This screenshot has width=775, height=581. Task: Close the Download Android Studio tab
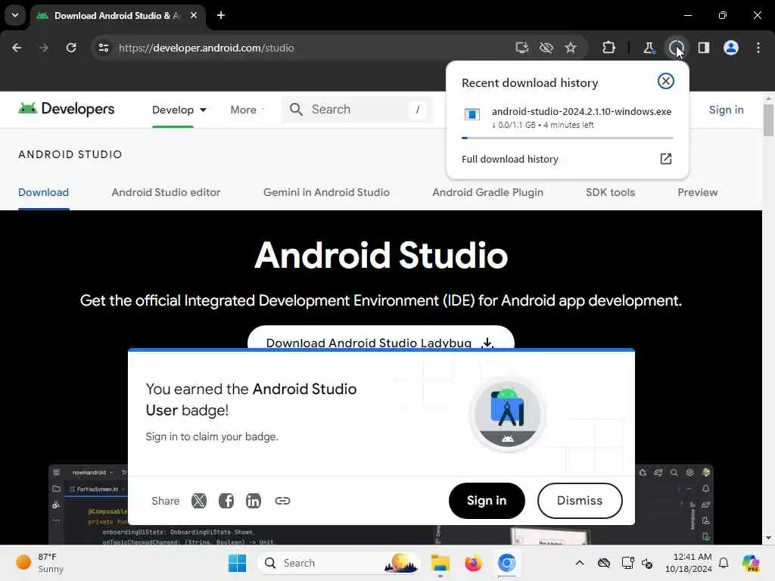point(194,15)
